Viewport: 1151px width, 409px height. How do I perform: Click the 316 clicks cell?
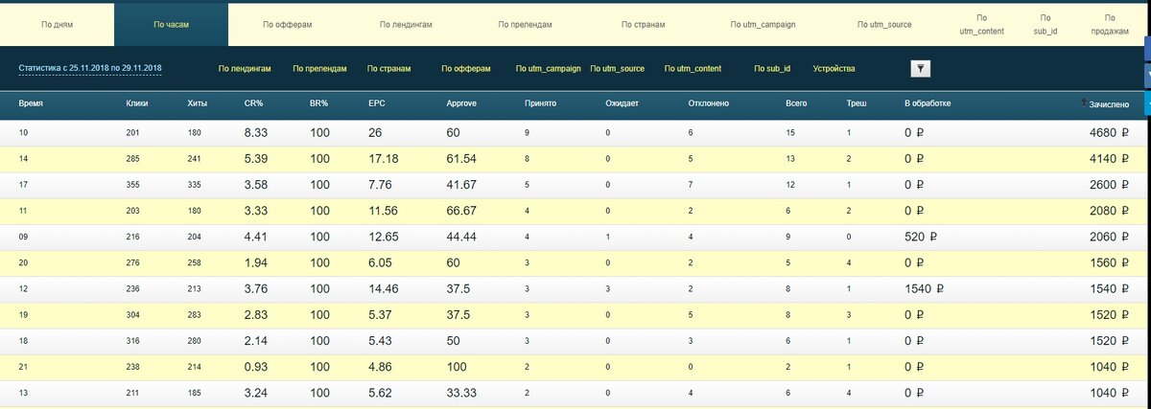coord(133,340)
